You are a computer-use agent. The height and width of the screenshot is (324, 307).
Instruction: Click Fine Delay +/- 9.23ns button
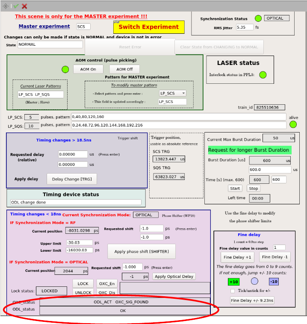pos(252,300)
